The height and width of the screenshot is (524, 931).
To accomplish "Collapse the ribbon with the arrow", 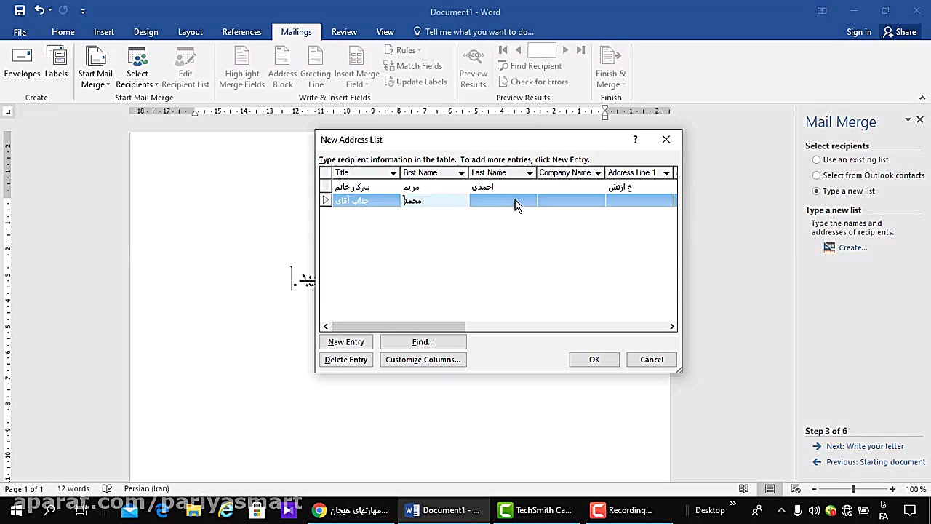I will 922,98.
